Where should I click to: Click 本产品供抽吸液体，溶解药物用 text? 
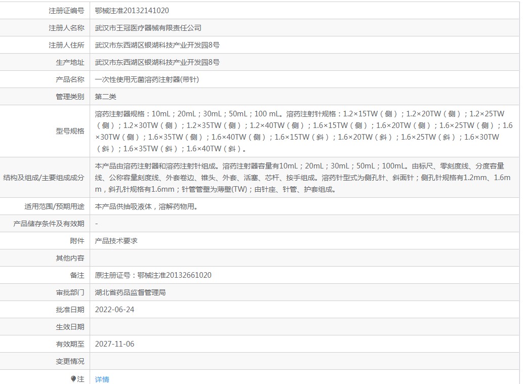[146, 207]
